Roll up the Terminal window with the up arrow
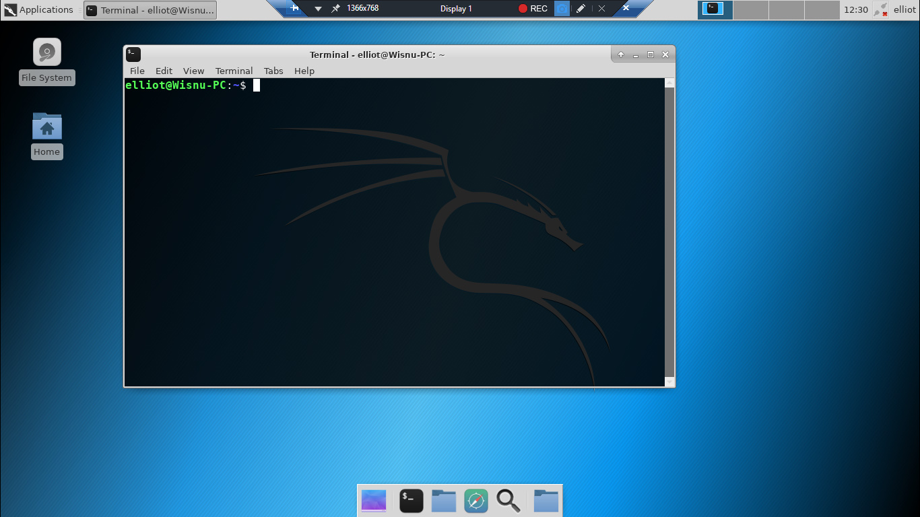 (x=621, y=55)
